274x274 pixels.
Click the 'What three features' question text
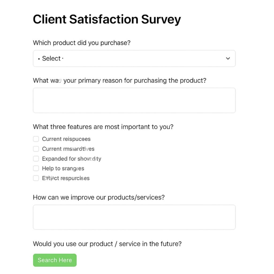pos(102,127)
